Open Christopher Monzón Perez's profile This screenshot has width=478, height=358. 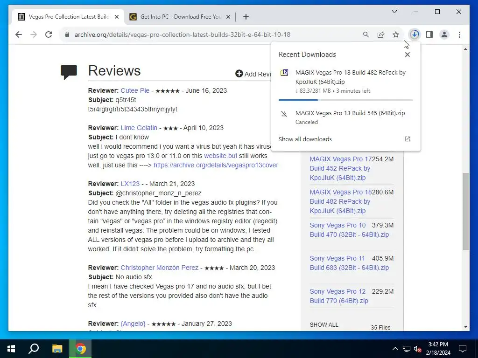[160, 268]
